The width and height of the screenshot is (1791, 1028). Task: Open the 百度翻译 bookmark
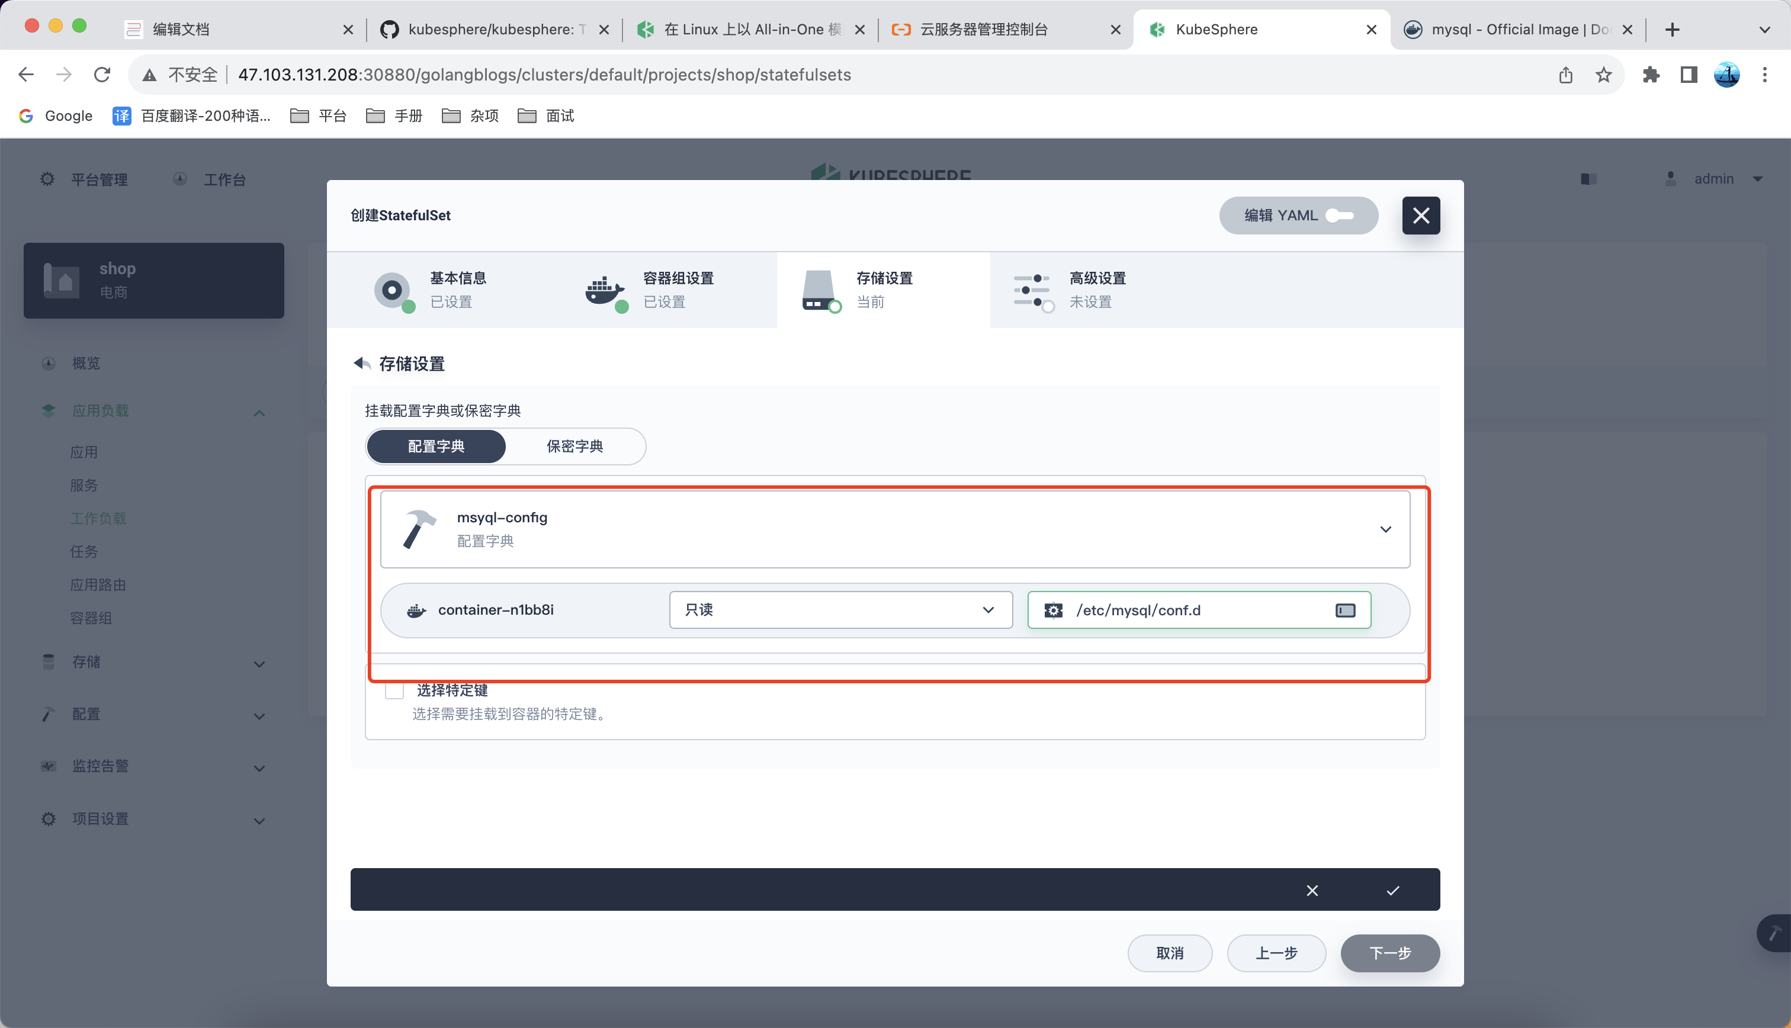coord(191,116)
